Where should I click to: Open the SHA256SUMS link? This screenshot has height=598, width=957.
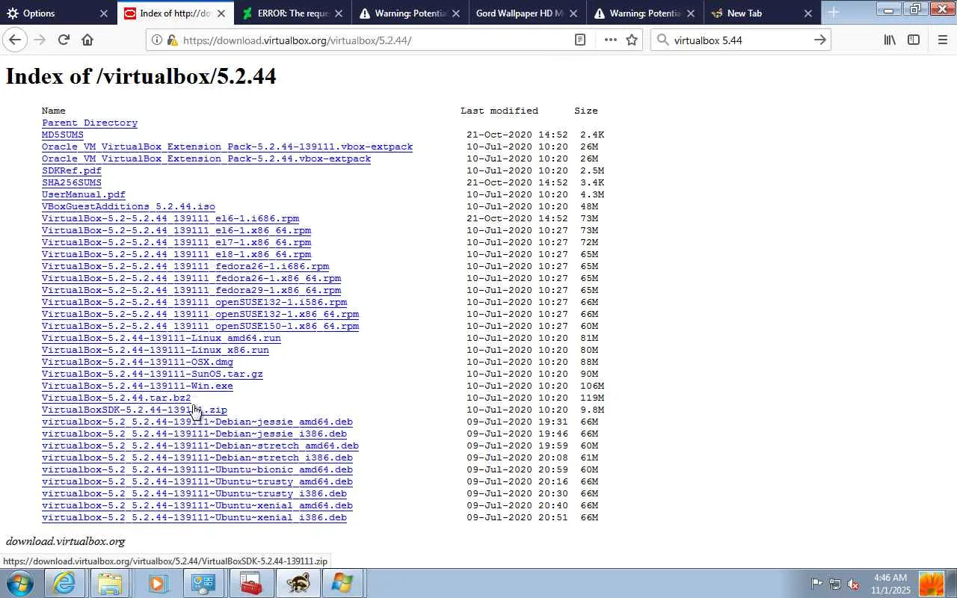coord(72,182)
